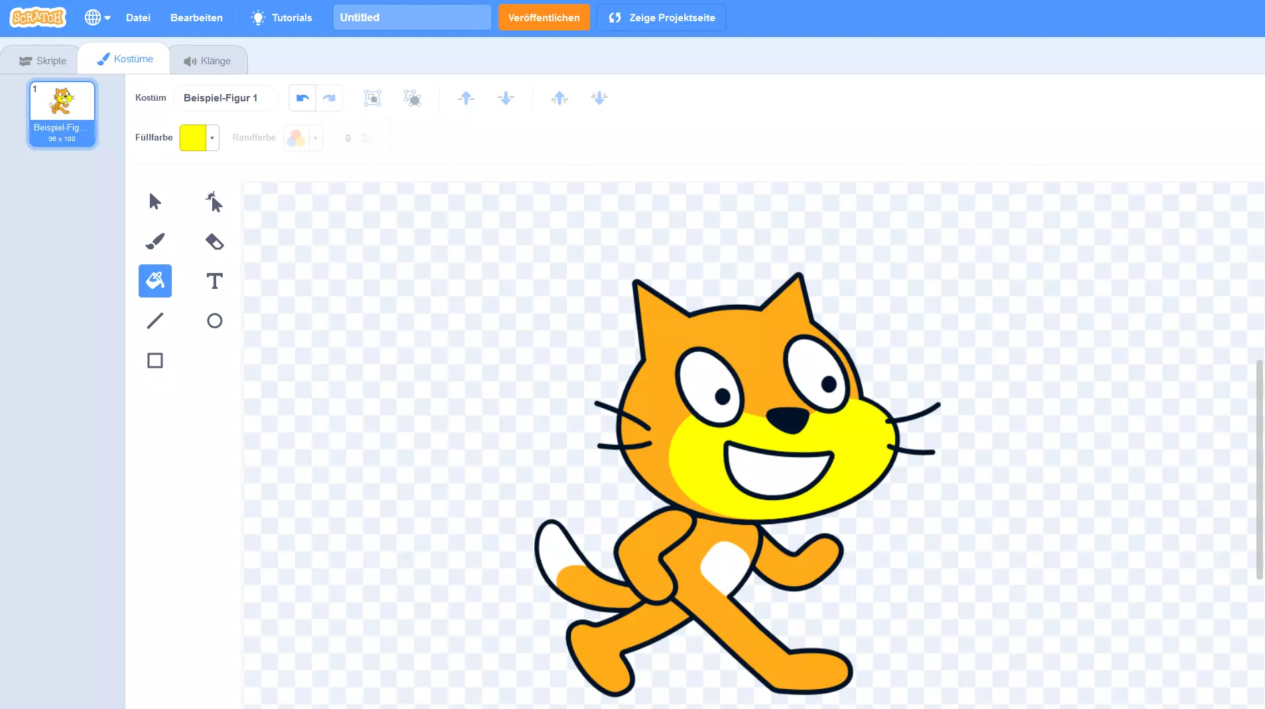Select the Pinsel (brush) tool
1265x709 pixels.
click(155, 241)
